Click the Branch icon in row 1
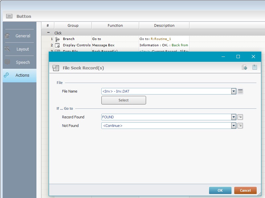Screen dimensions: 265x198 click(x=57, y=39)
